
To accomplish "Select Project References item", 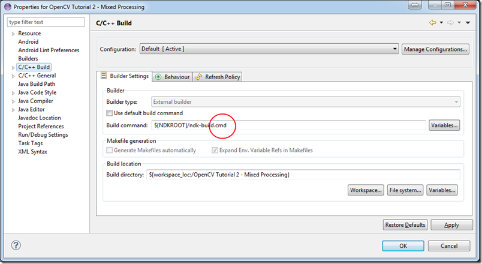I will [x=41, y=126].
